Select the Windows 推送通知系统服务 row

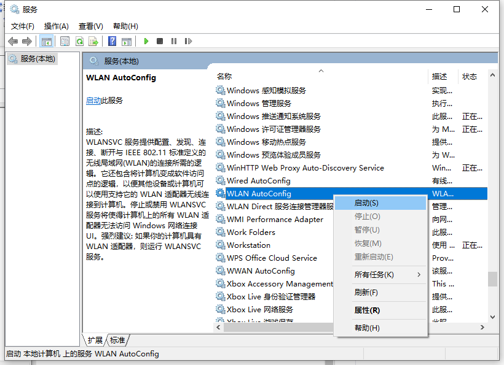(x=350, y=117)
